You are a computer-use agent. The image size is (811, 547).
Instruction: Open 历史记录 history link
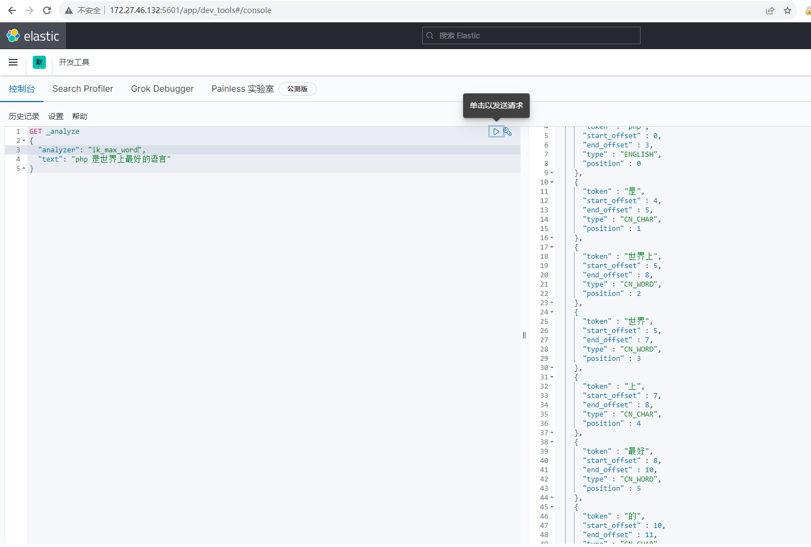click(x=24, y=116)
